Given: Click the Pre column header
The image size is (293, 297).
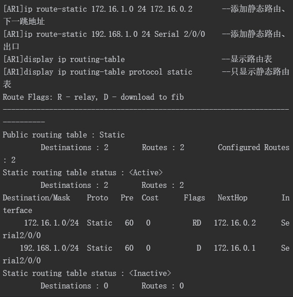Looking at the screenshot, I should pos(127,198).
